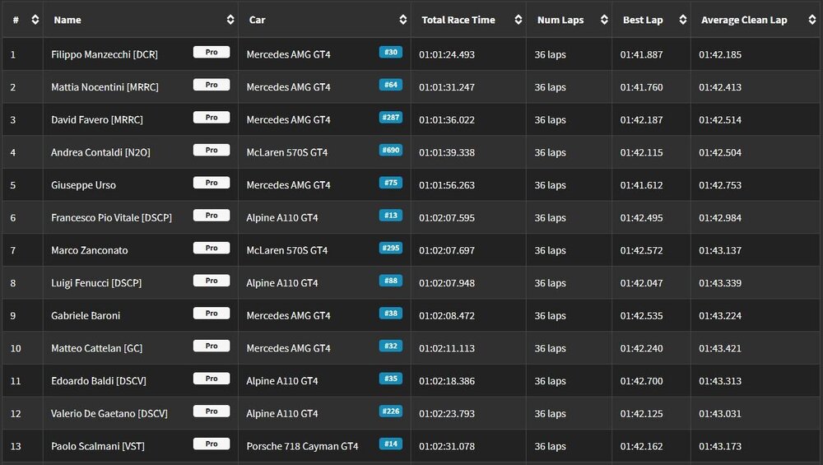Sort by position number column arrows
This screenshot has height=465, width=823.
(35, 20)
